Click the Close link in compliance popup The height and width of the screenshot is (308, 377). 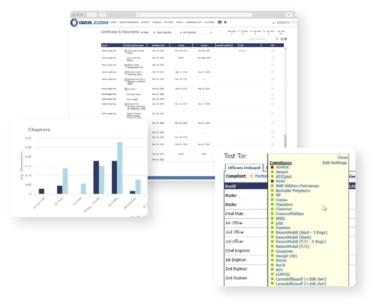(x=342, y=158)
